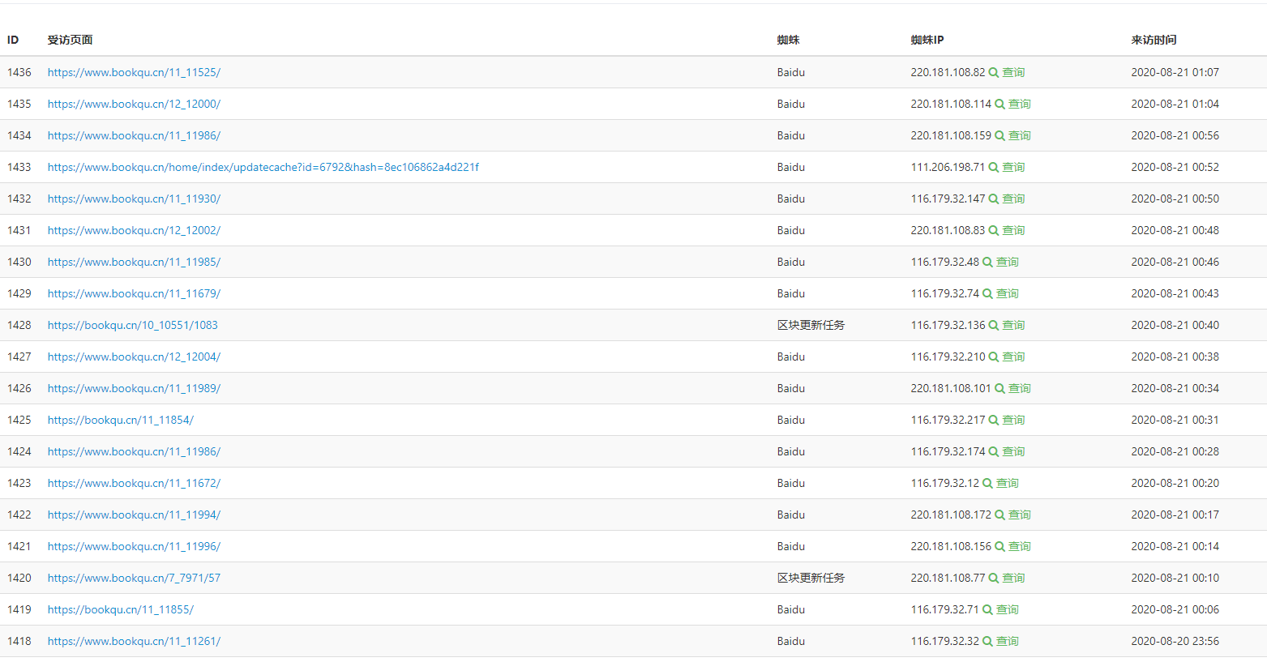Click the 受访页面 column header
Image resolution: width=1267 pixels, height=662 pixels.
click(x=71, y=40)
